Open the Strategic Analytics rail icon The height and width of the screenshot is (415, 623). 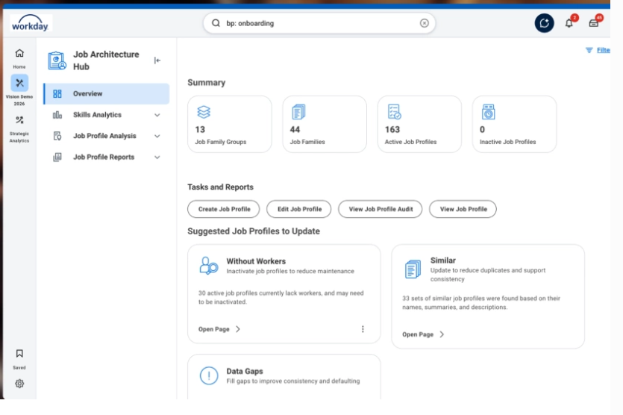pyautogui.click(x=19, y=119)
